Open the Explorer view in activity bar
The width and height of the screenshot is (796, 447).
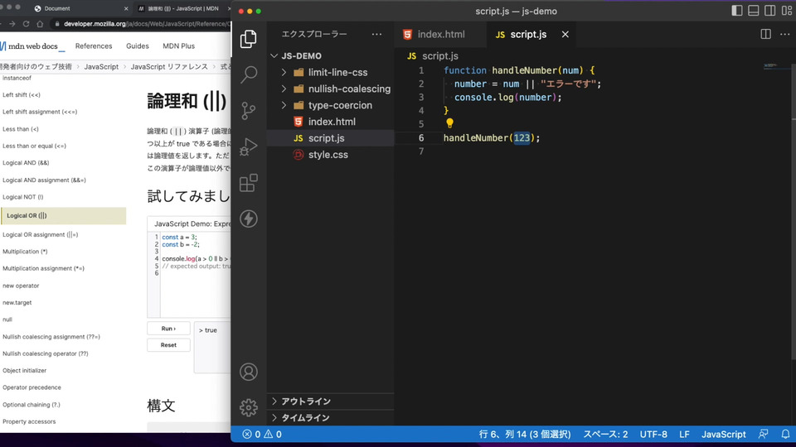point(248,39)
